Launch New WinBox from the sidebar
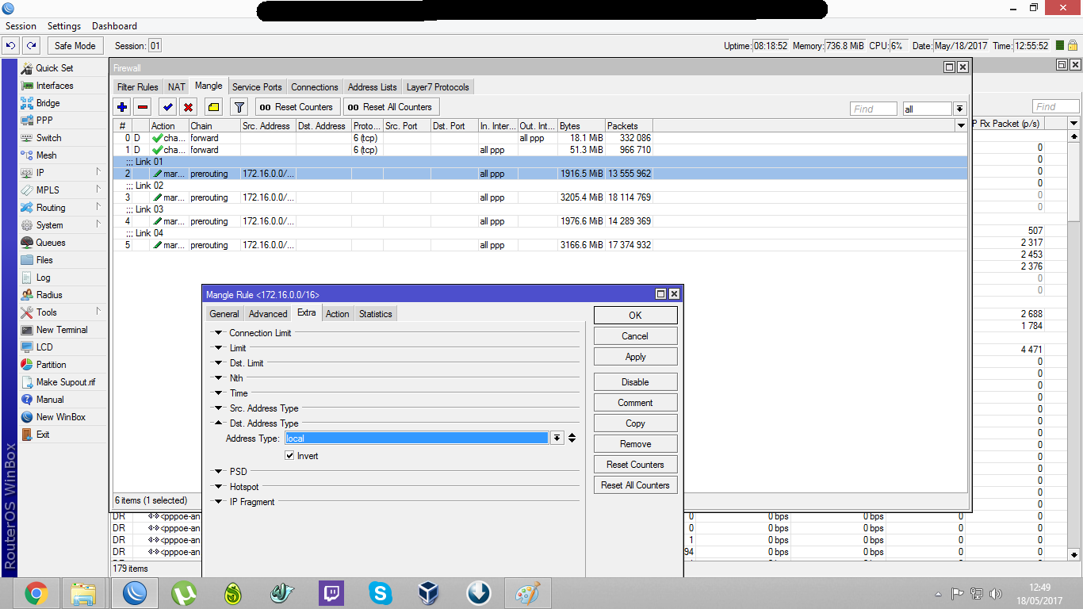Viewport: 1083px width, 609px height. click(60, 417)
